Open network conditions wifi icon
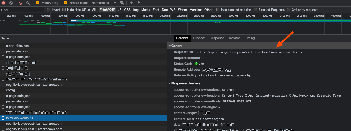This screenshot has width=351, height=131. [x=122, y=3]
